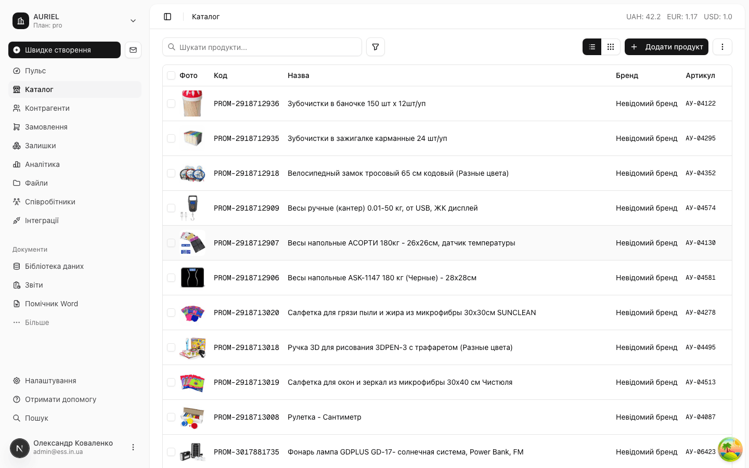Toggle the select all products checkbox

tap(171, 75)
